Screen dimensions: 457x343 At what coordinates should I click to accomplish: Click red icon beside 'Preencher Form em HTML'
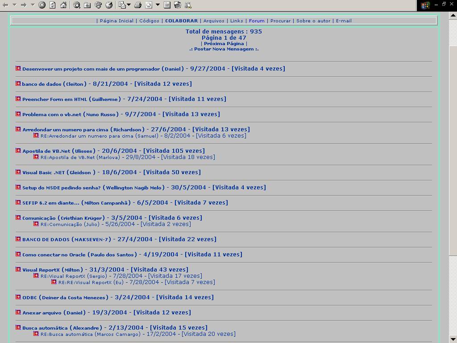(18, 98)
